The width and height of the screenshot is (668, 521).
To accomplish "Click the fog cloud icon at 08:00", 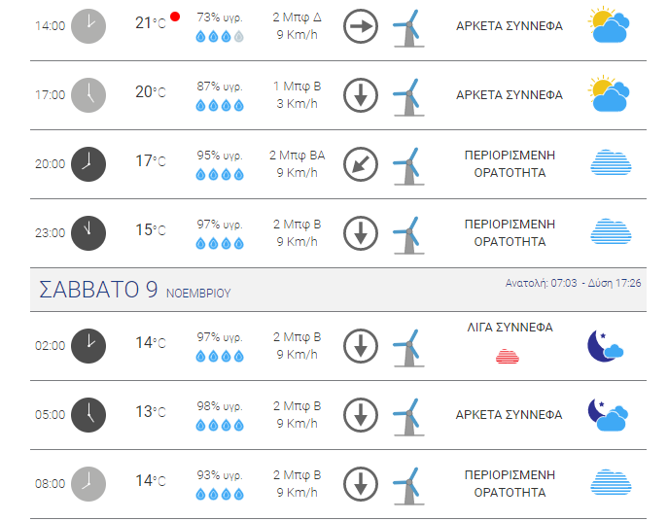I will click(611, 482).
